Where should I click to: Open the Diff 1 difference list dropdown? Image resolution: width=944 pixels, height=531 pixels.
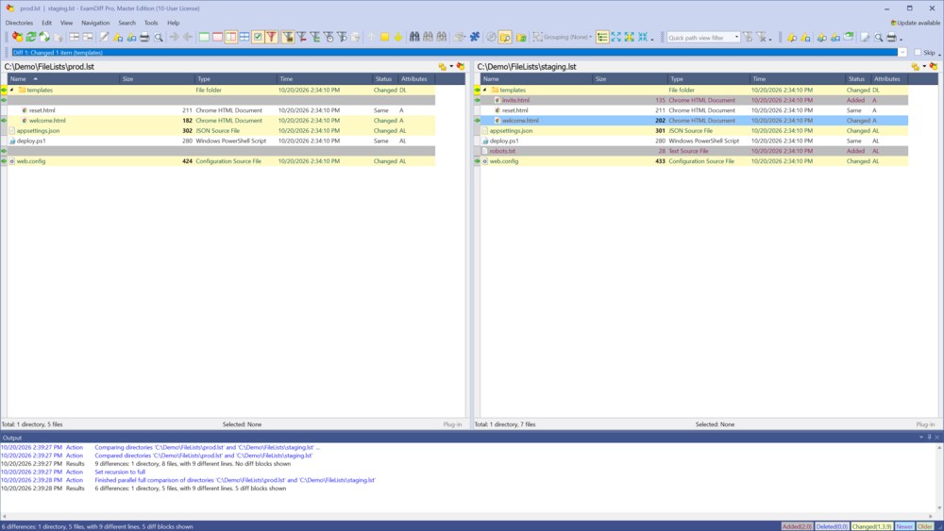pyautogui.click(x=902, y=52)
